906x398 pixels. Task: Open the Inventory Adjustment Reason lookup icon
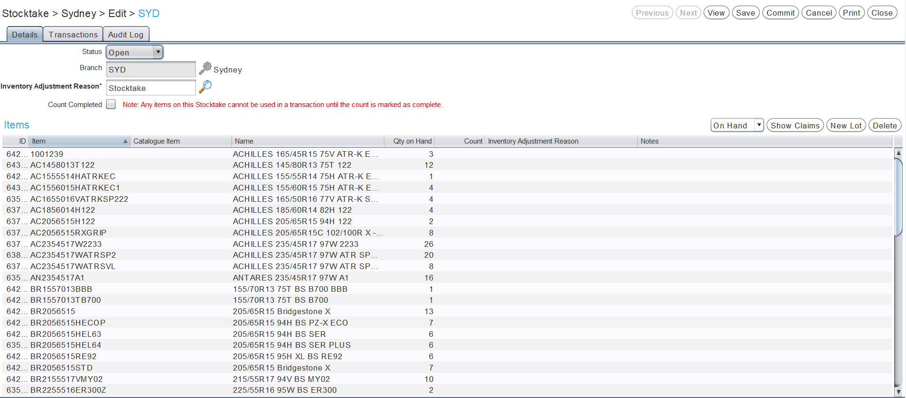pyautogui.click(x=205, y=87)
